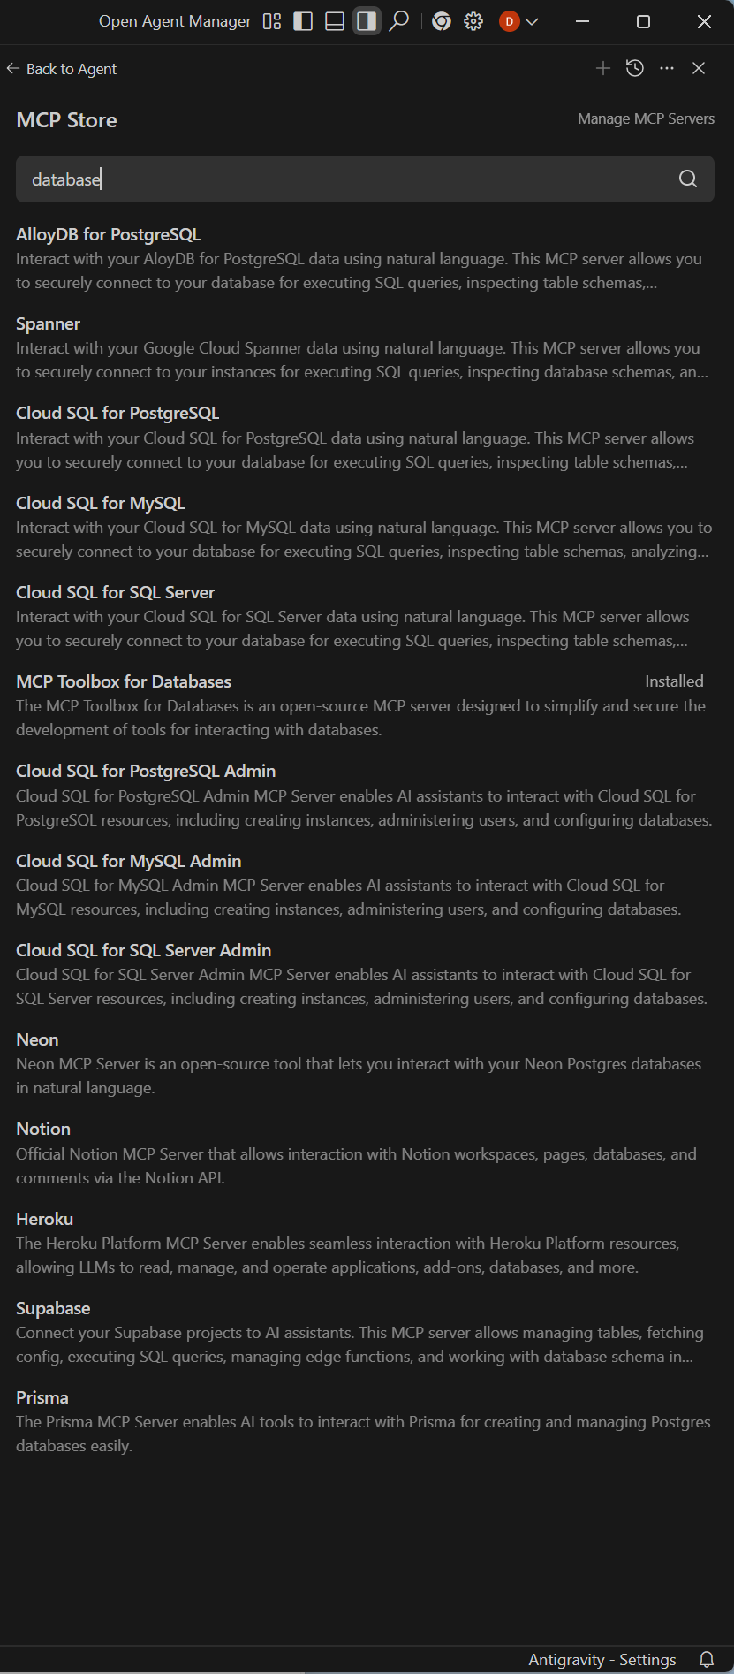Image resolution: width=734 pixels, height=1674 pixels.
Task: Expand the account dropdown chevron
Action: (x=532, y=21)
